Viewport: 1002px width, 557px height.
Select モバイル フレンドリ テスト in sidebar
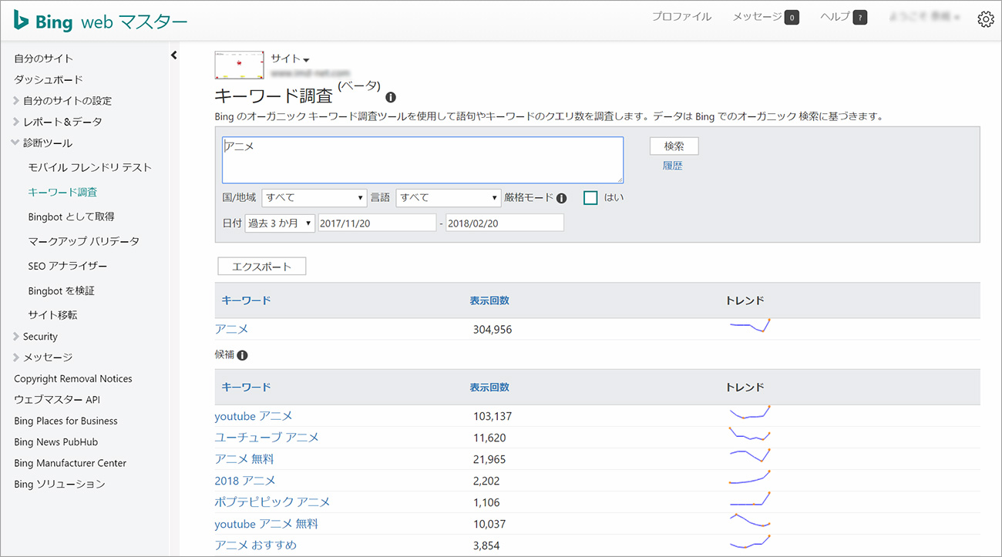[x=90, y=167]
